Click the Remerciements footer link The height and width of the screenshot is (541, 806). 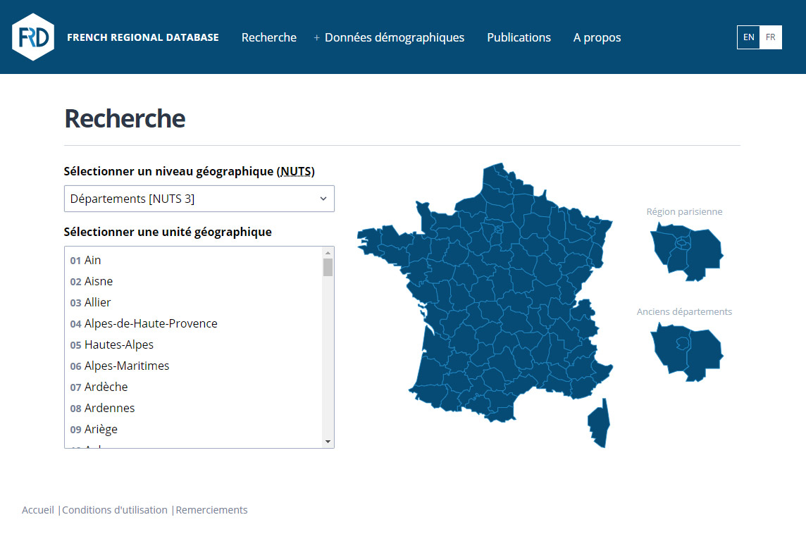point(212,510)
